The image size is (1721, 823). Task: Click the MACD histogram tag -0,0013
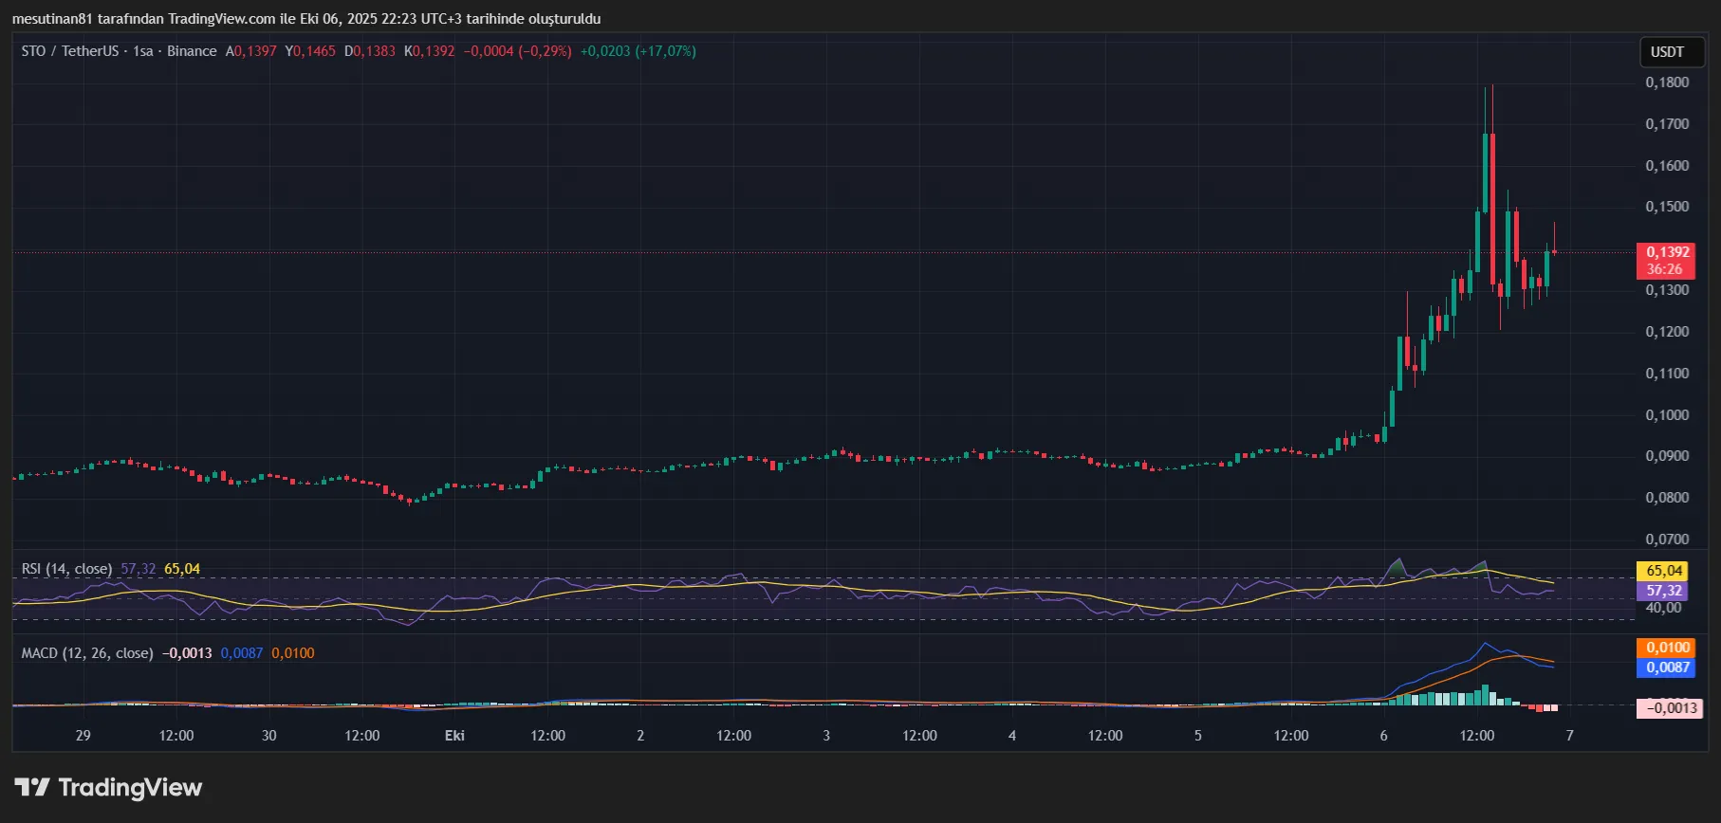[x=1669, y=708]
